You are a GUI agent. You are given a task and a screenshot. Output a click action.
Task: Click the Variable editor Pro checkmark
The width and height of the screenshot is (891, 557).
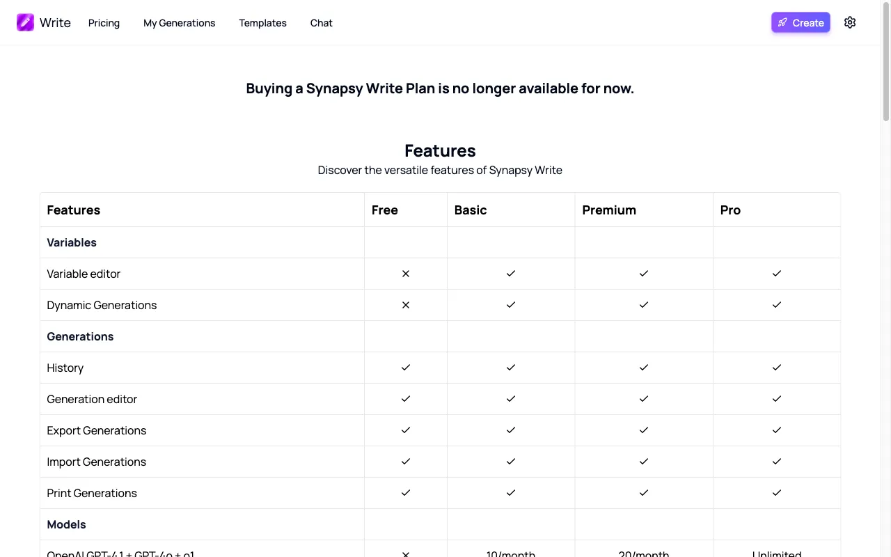(x=777, y=274)
